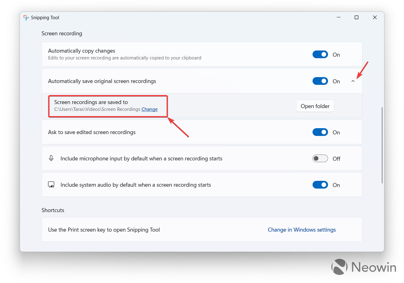Minimize the Snipping Tool window
Screen dimensions: 404x283
(x=338, y=18)
